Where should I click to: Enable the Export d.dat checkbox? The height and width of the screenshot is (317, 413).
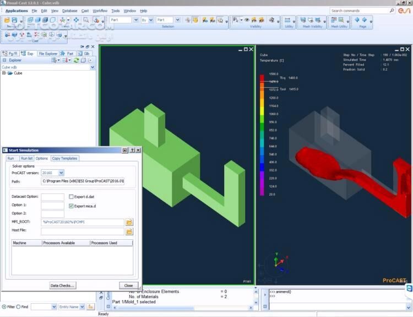click(x=71, y=197)
